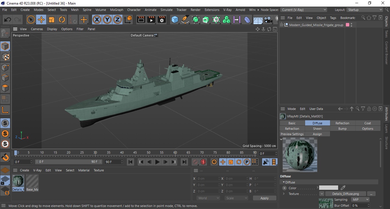Open the World coordinate dropdown
390x209 pixels.
coord(208,198)
